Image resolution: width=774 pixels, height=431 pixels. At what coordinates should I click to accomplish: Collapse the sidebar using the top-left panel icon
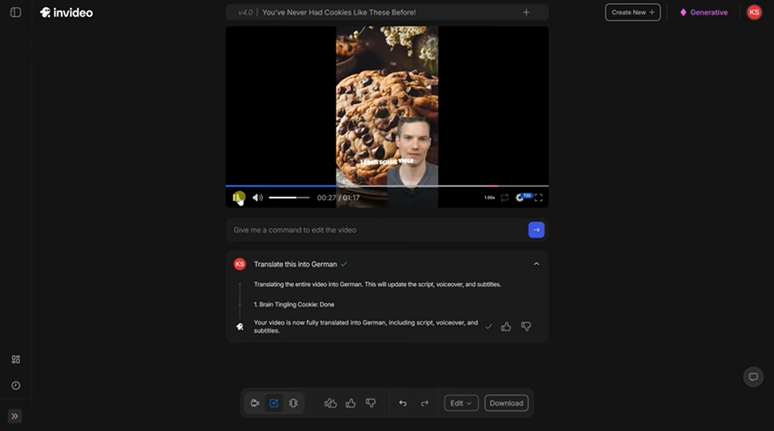coord(15,12)
